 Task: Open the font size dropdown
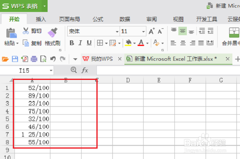(x=144, y=32)
